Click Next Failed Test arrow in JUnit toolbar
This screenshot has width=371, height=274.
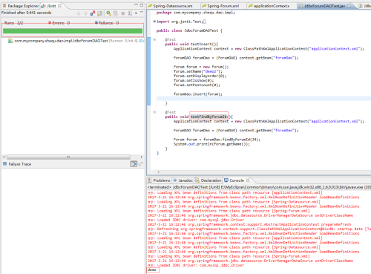(79, 13)
